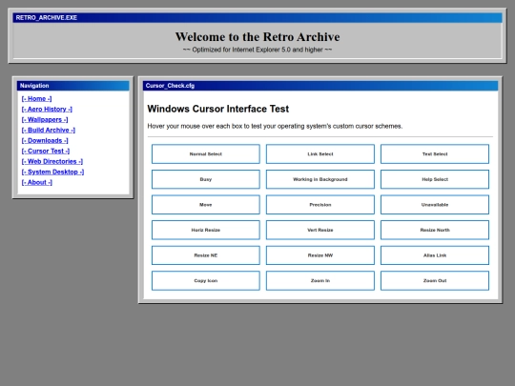Open the Home navigation link
Image resolution: width=515 pixels, height=386 pixels.
(x=36, y=99)
